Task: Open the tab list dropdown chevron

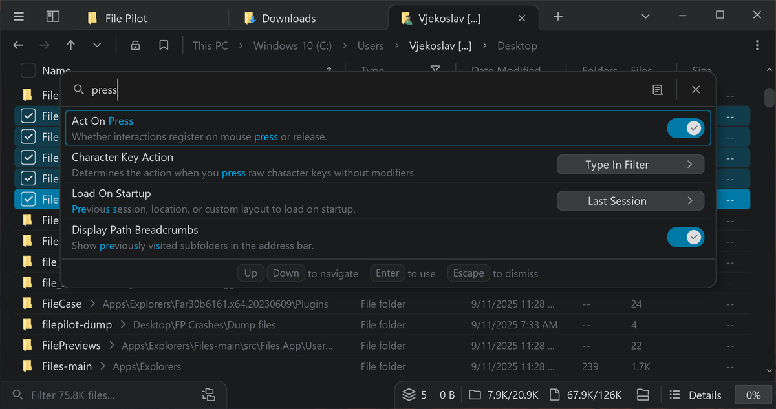Action: 645,16
